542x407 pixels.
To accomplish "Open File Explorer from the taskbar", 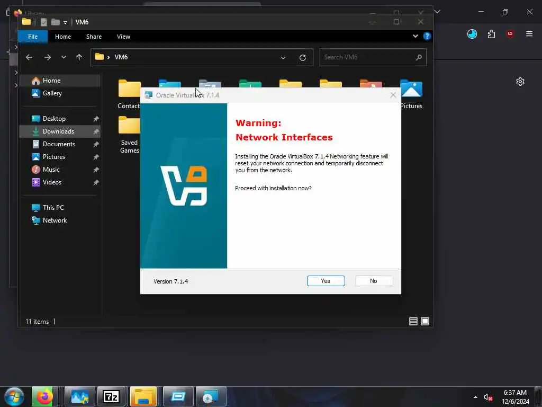I will pos(143,397).
